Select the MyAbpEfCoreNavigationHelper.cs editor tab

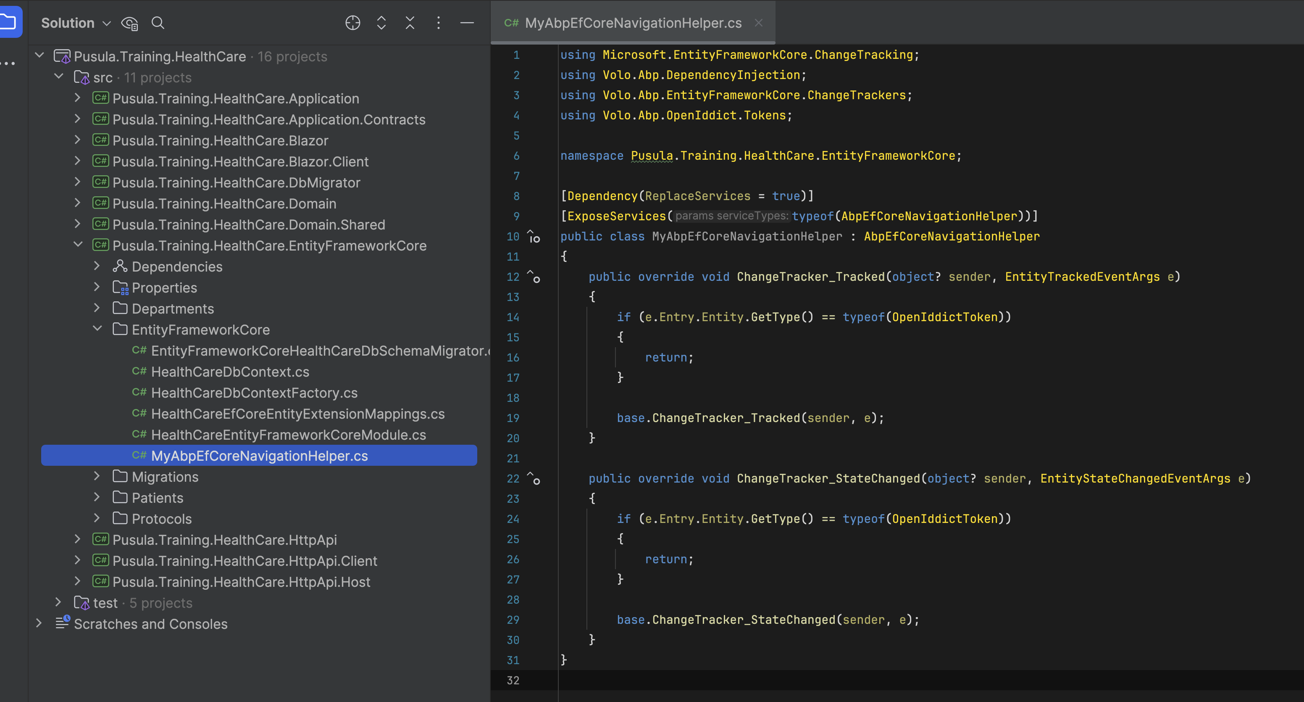[633, 23]
